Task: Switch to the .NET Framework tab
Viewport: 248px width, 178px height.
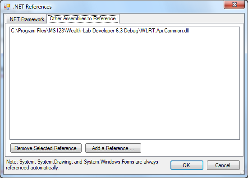Action: click(26, 19)
